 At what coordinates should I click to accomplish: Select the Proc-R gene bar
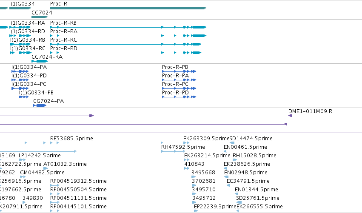pos(128,8)
